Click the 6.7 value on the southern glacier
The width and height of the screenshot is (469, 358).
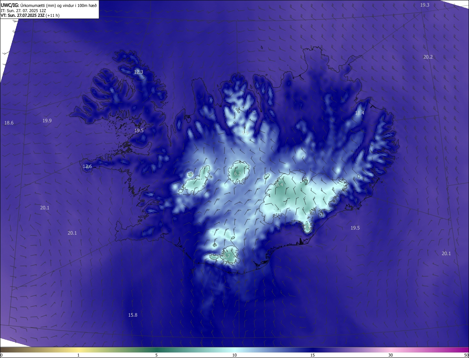tap(226, 256)
